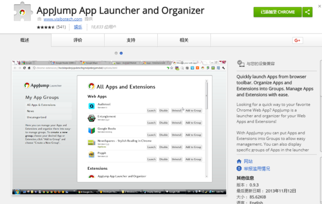Open the 网站 homepage link
The height and width of the screenshot is (204, 322).
(248, 161)
